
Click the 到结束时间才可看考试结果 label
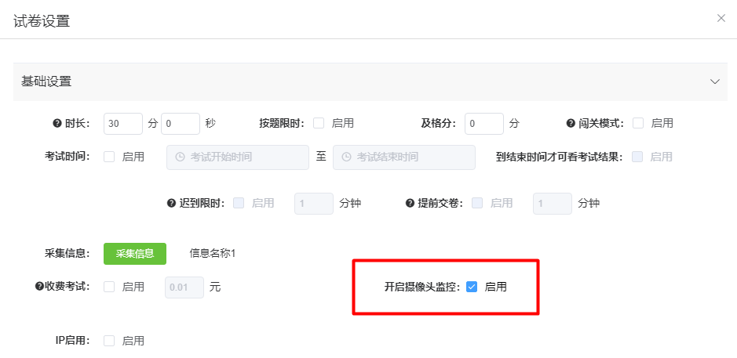[x=559, y=157]
